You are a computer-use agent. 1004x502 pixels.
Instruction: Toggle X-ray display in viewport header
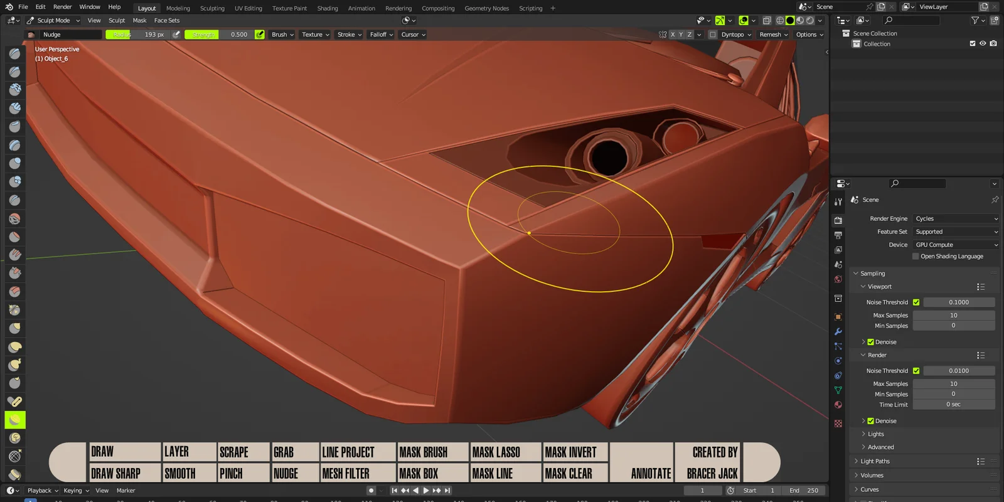point(767,21)
